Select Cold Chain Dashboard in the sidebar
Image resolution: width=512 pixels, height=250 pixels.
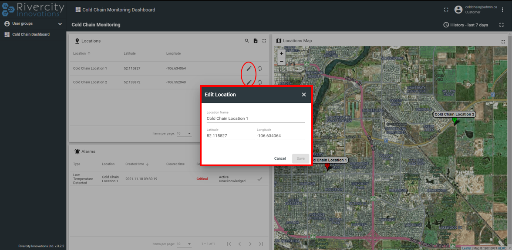(x=30, y=34)
